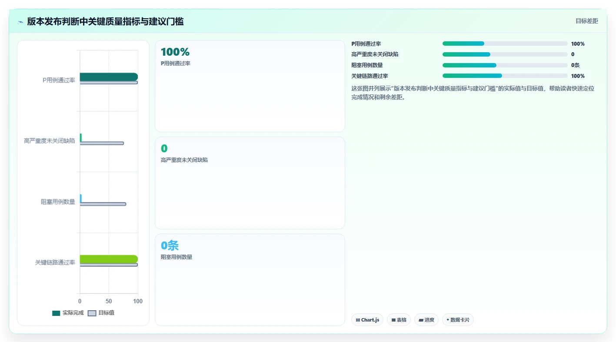Select the 数据卡片 tag chip
Screen dimensions: 616x342
click(457, 320)
